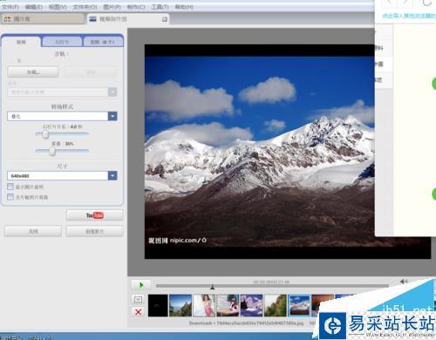Select the highlighted snow mountain thumbnail
Viewport: 436px width, 340px height.
[x=299, y=305]
